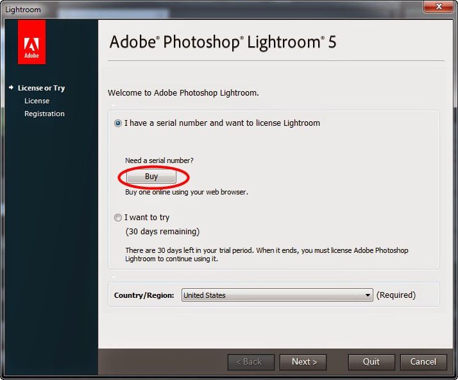Click the Adobe Photoshop Lightroom 5 heading
This screenshot has width=458, height=380.
click(x=223, y=42)
